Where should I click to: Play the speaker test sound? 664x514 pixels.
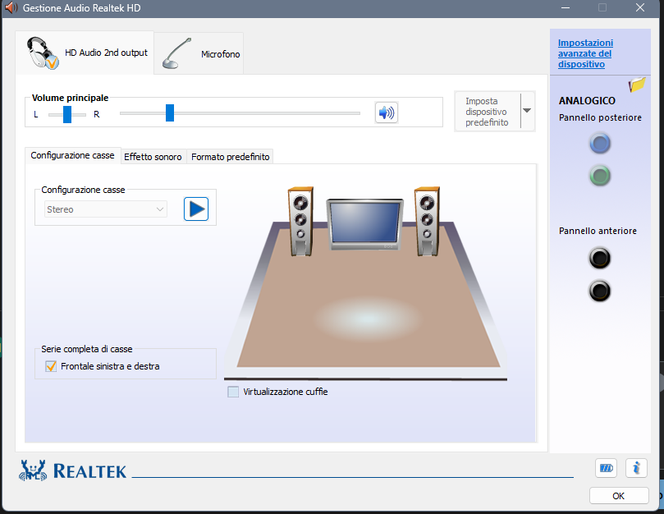click(196, 209)
